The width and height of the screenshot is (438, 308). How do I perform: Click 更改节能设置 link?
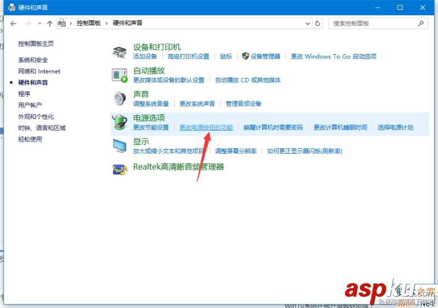click(151, 127)
